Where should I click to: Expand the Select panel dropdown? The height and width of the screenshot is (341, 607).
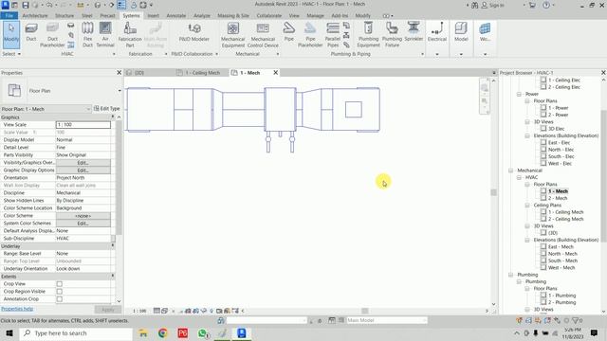[11, 54]
